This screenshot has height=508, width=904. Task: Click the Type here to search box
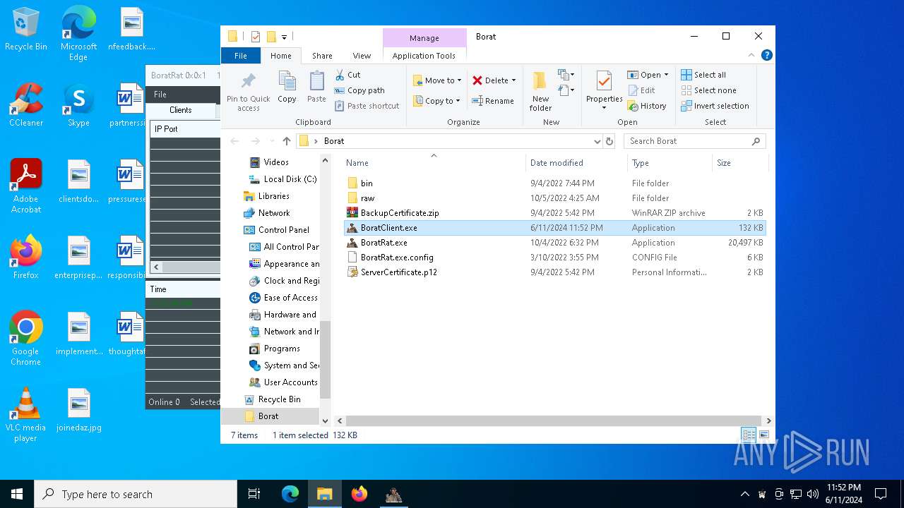tap(136, 494)
